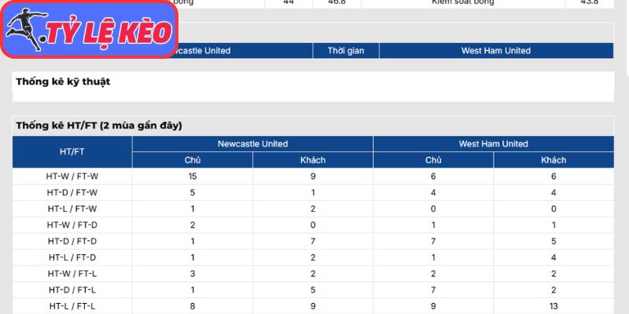Click the HT/FT column header
629x314 pixels.
(x=72, y=152)
